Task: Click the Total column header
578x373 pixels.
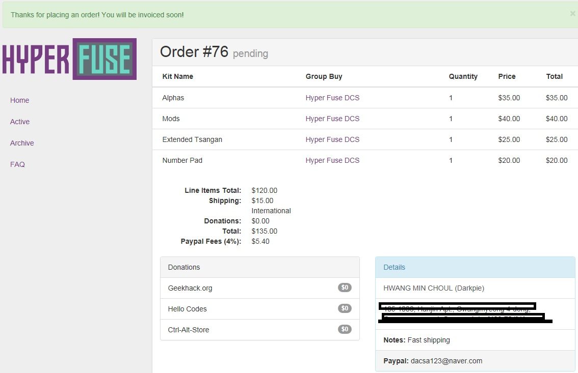Action: tap(555, 76)
